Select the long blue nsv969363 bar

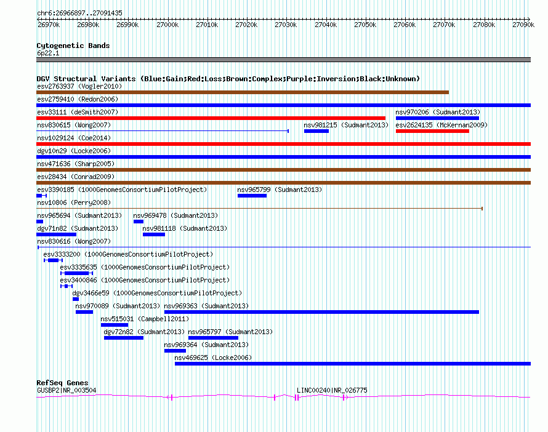(321, 312)
